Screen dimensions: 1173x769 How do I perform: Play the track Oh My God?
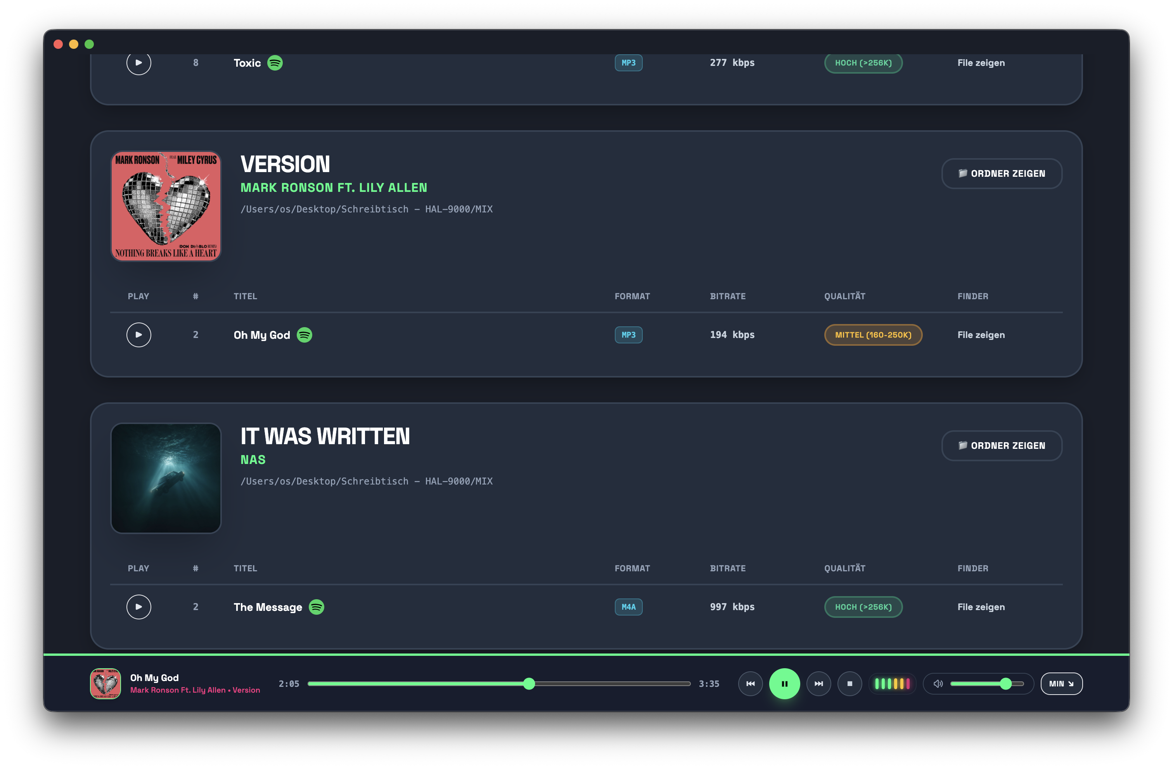138,335
